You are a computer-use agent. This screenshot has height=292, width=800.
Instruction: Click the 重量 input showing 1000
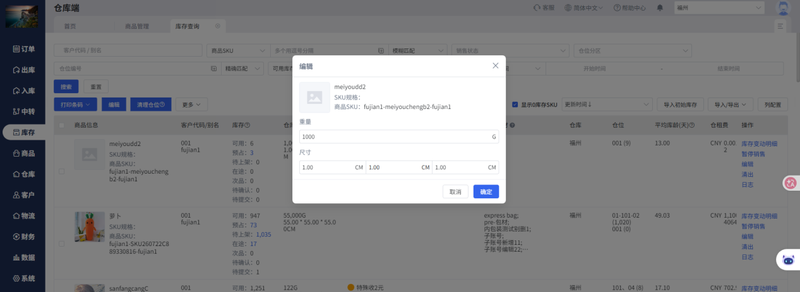click(399, 137)
